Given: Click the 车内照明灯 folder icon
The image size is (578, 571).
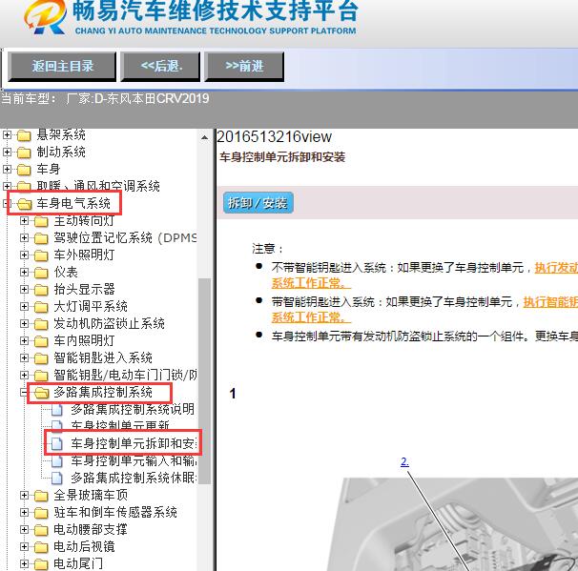Looking at the screenshot, I should pos(41,341).
